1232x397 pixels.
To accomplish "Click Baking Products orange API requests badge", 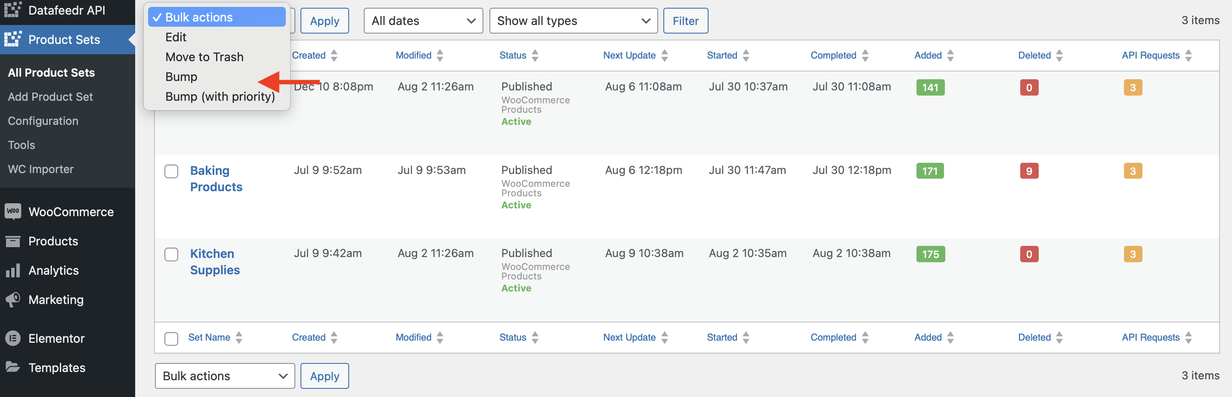I will (1133, 171).
